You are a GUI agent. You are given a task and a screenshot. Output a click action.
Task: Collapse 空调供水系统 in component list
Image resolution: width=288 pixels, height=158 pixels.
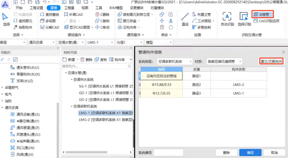[72, 80]
